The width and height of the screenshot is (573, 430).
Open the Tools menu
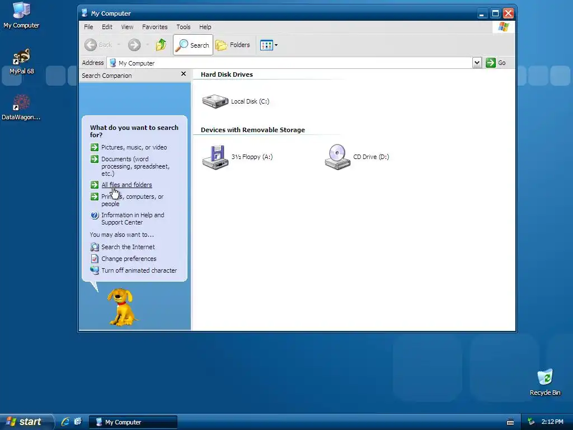(184, 27)
